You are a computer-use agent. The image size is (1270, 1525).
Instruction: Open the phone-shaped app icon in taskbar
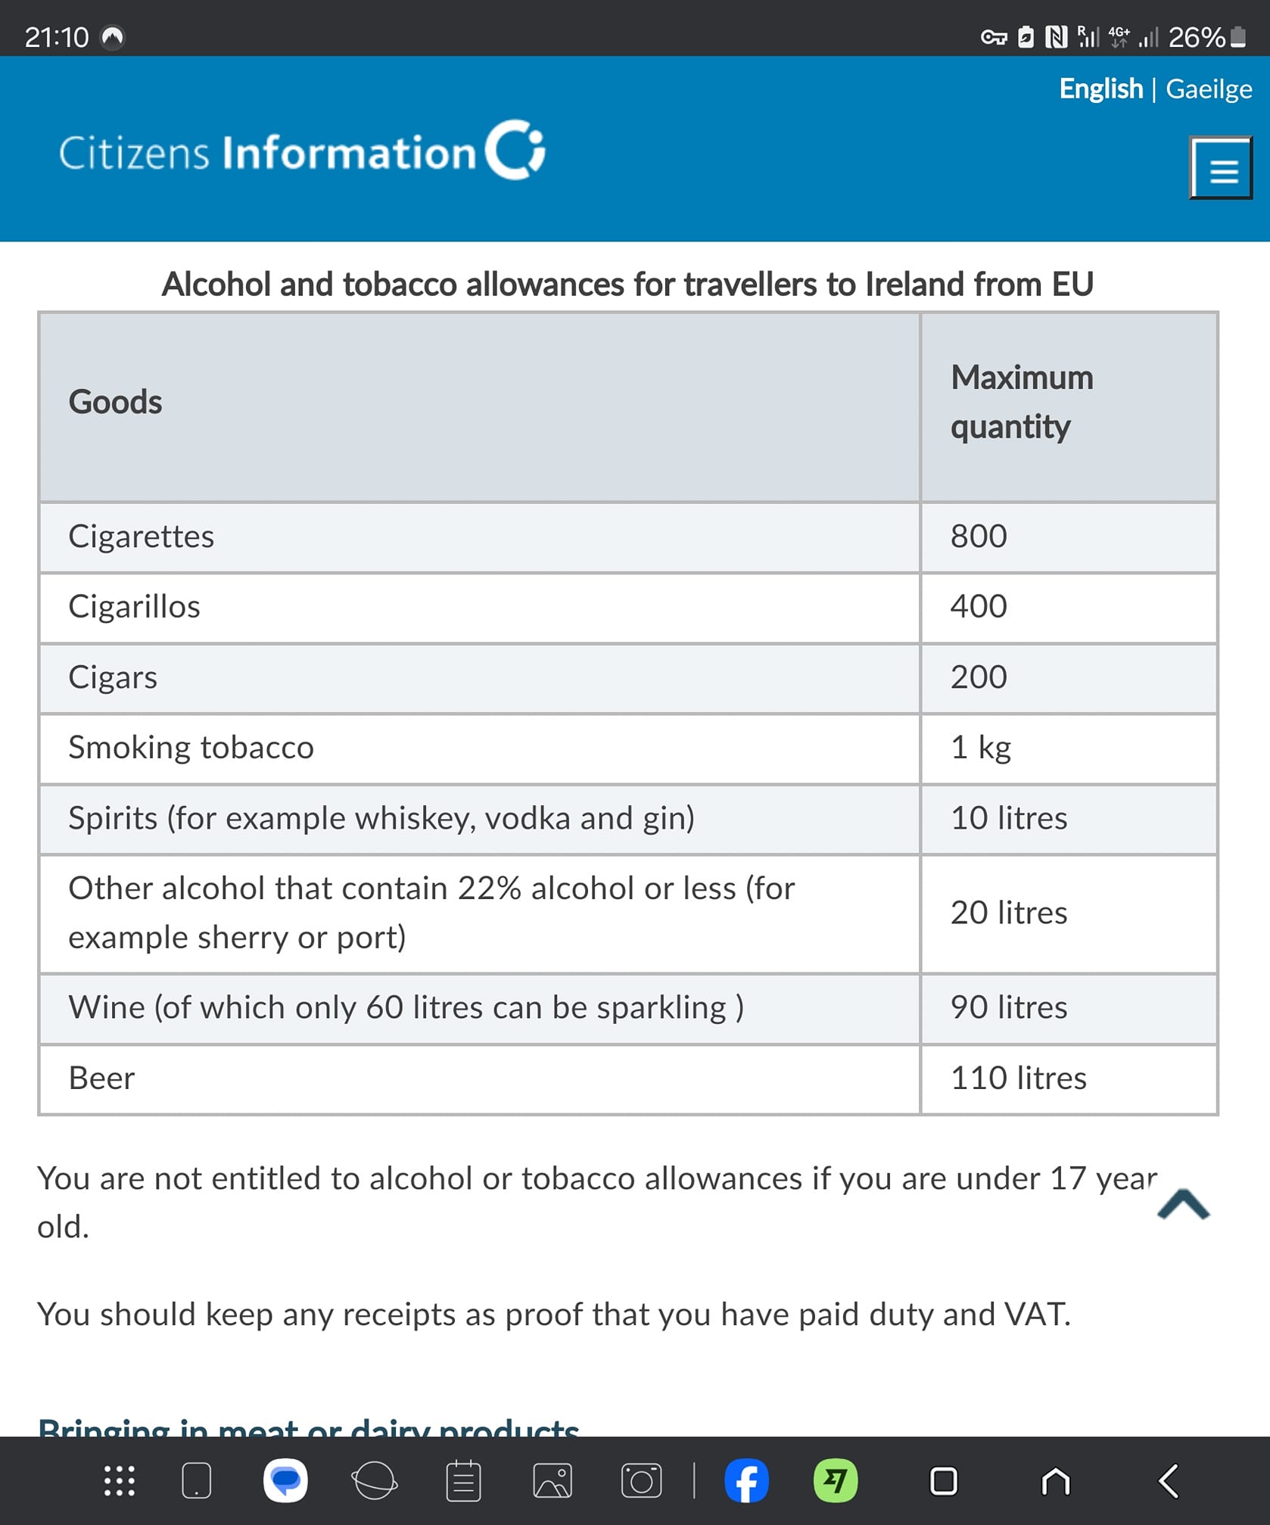point(197,1481)
